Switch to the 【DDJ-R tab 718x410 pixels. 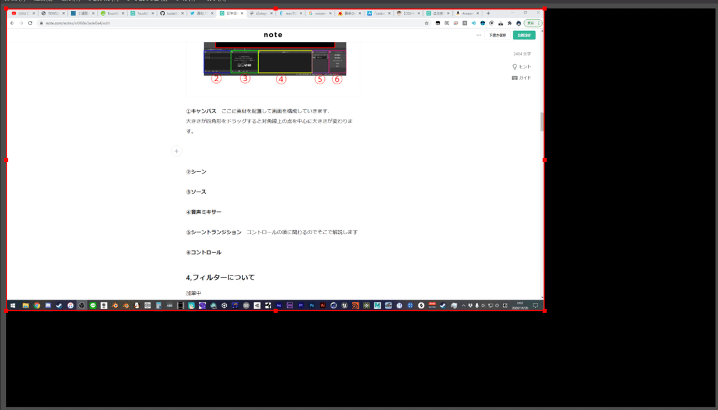tap(407, 13)
